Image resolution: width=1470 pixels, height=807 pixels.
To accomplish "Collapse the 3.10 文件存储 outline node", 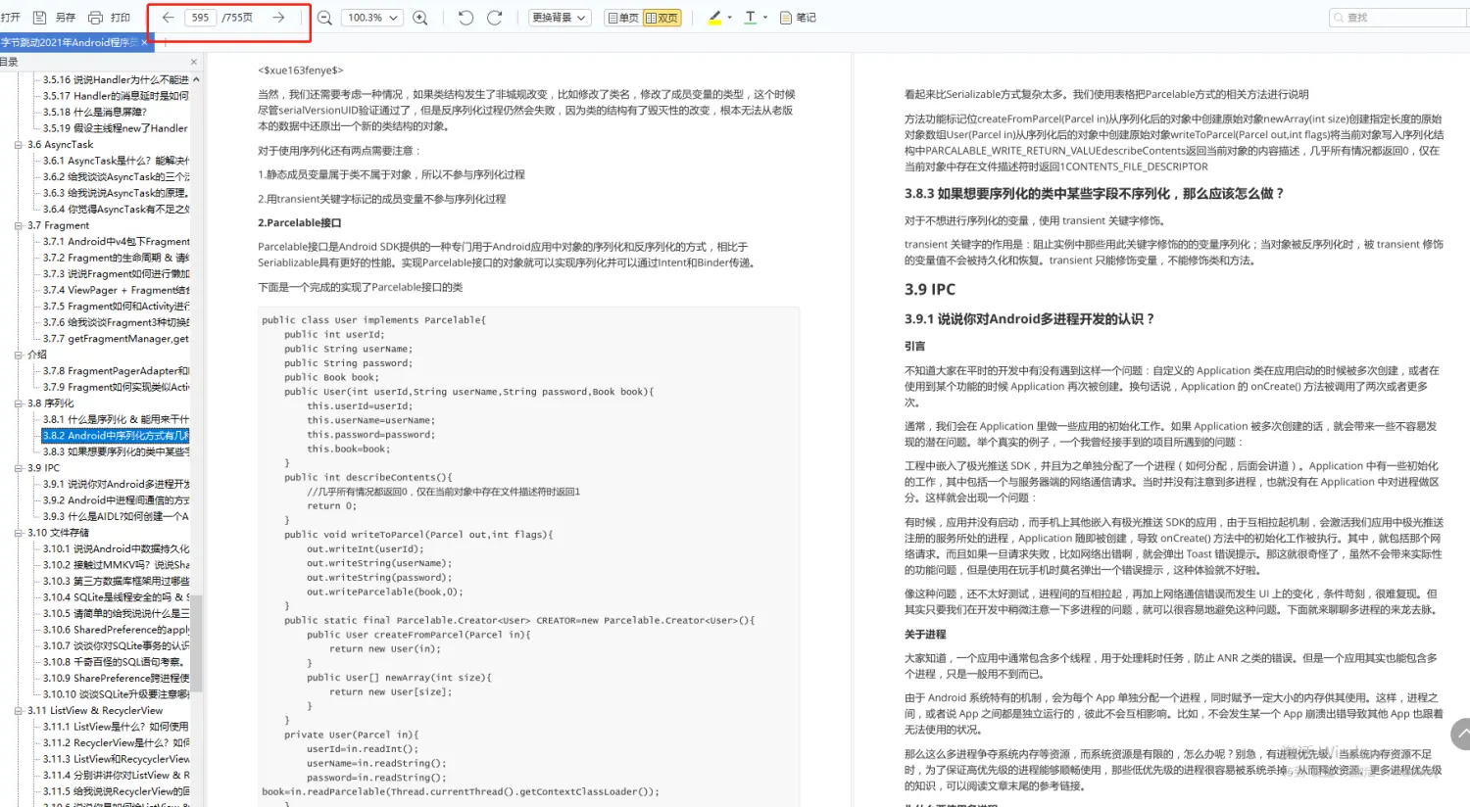I will click(19, 533).
